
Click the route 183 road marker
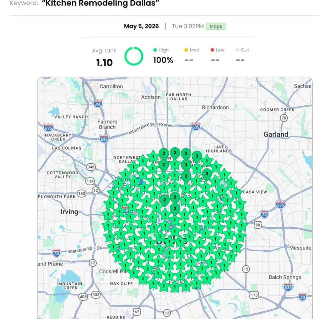(82, 194)
